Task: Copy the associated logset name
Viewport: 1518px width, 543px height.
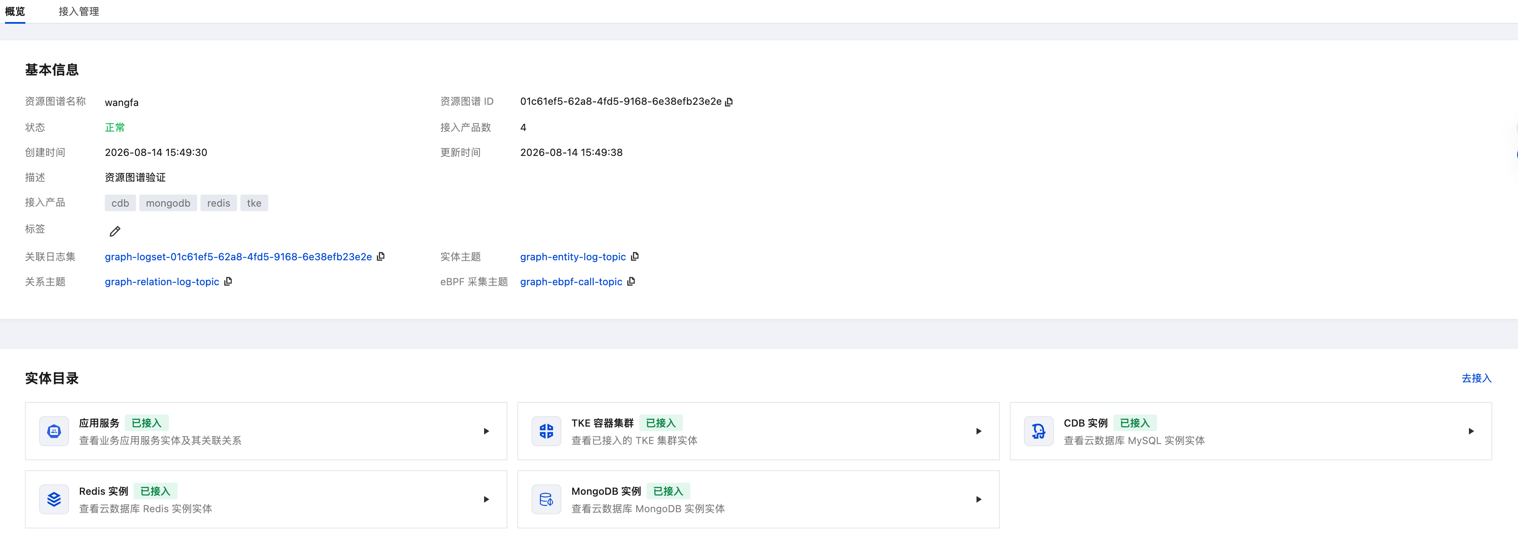Action: [x=381, y=257]
